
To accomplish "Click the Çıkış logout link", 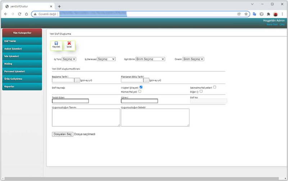I will click(282, 25).
